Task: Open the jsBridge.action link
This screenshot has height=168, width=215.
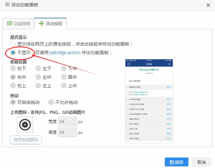Action: [x=65, y=53]
